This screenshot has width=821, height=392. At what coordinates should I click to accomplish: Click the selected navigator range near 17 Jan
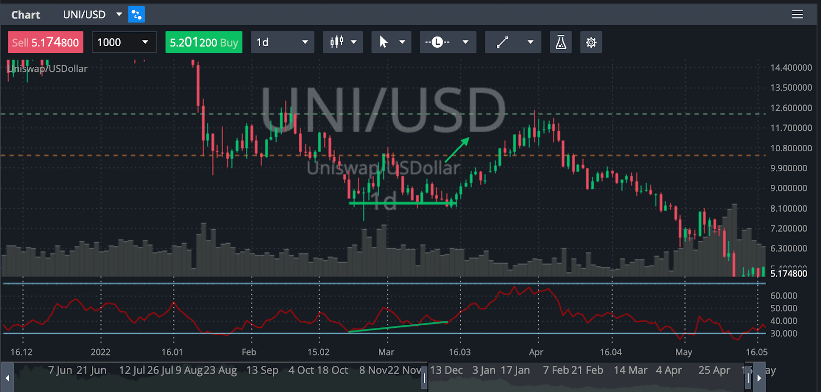click(515, 370)
